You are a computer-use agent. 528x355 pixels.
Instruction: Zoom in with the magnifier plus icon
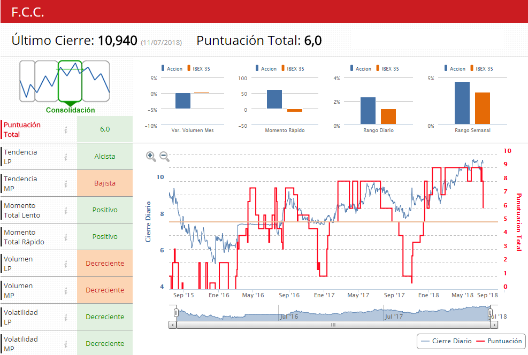click(x=151, y=157)
